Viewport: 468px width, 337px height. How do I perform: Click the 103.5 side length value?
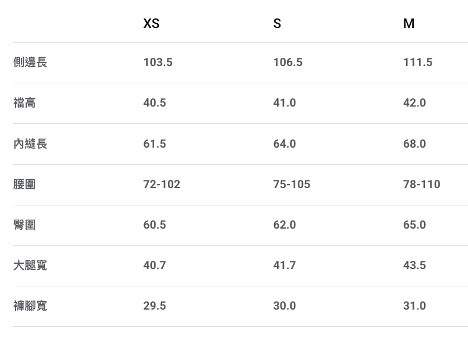click(x=158, y=63)
